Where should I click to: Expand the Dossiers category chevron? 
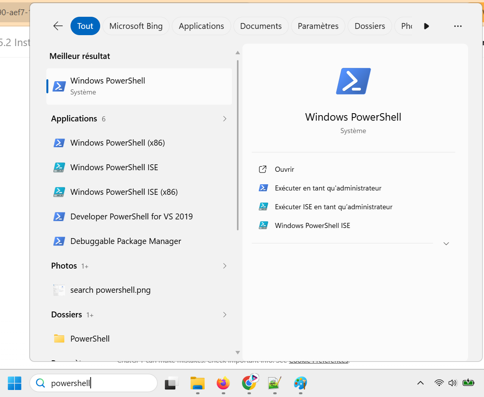[x=224, y=315]
